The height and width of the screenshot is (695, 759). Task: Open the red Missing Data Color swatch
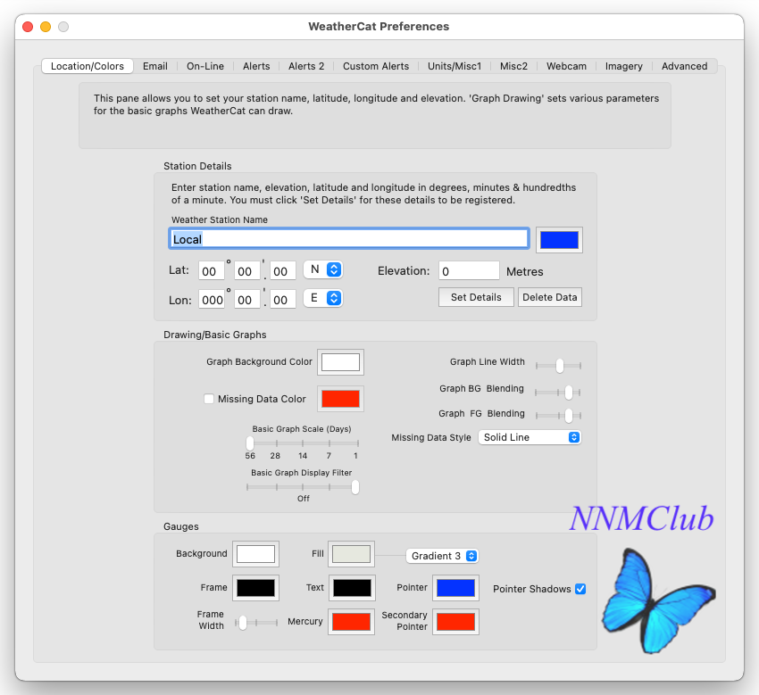(x=340, y=399)
